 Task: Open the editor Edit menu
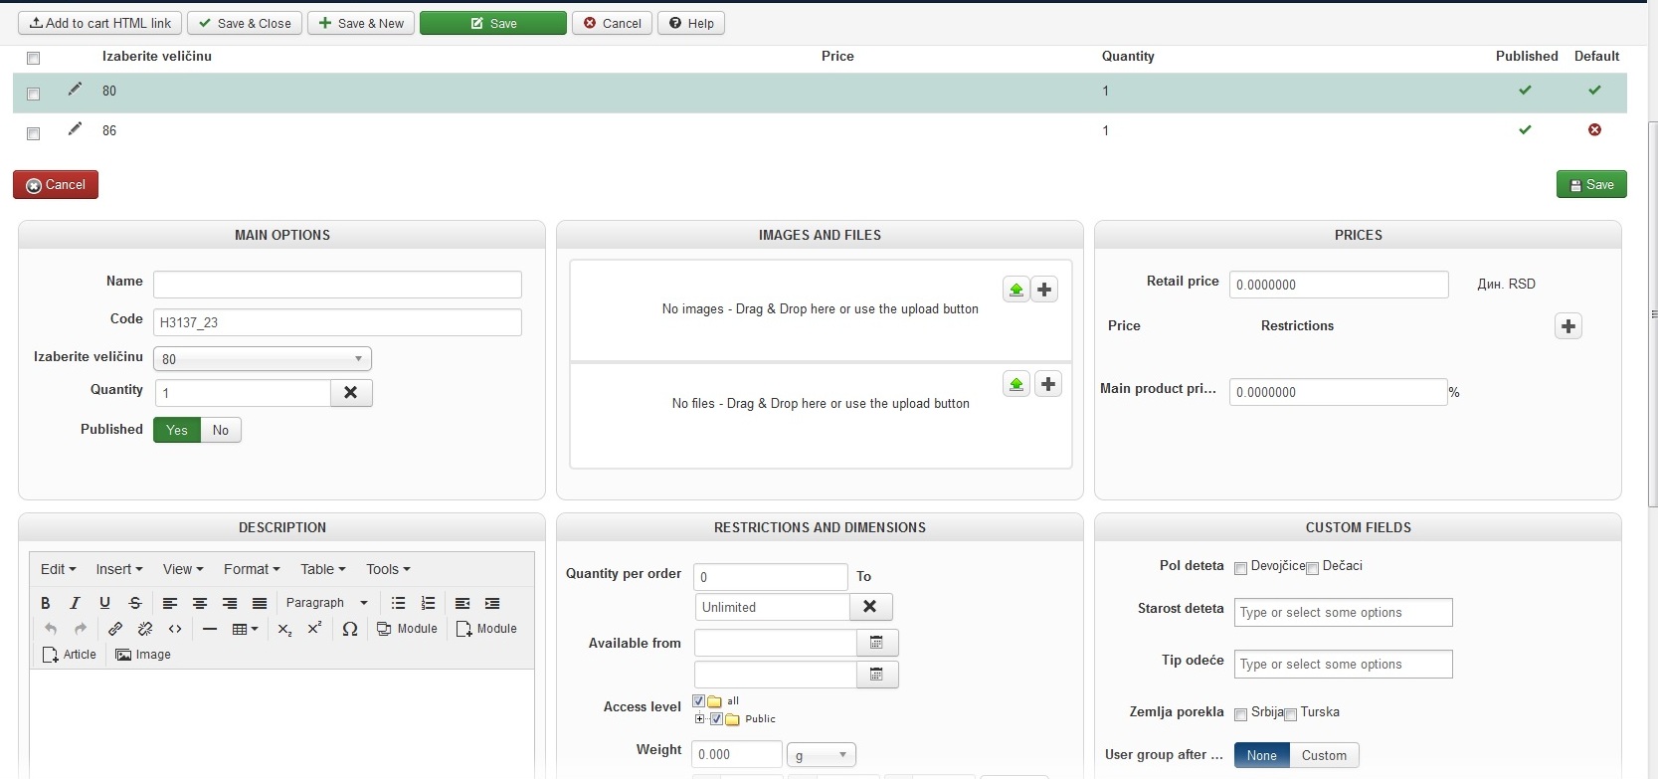(58, 569)
